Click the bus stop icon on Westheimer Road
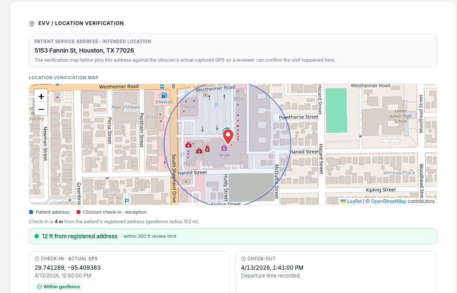The width and height of the screenshot is (457, 293). 162,87
